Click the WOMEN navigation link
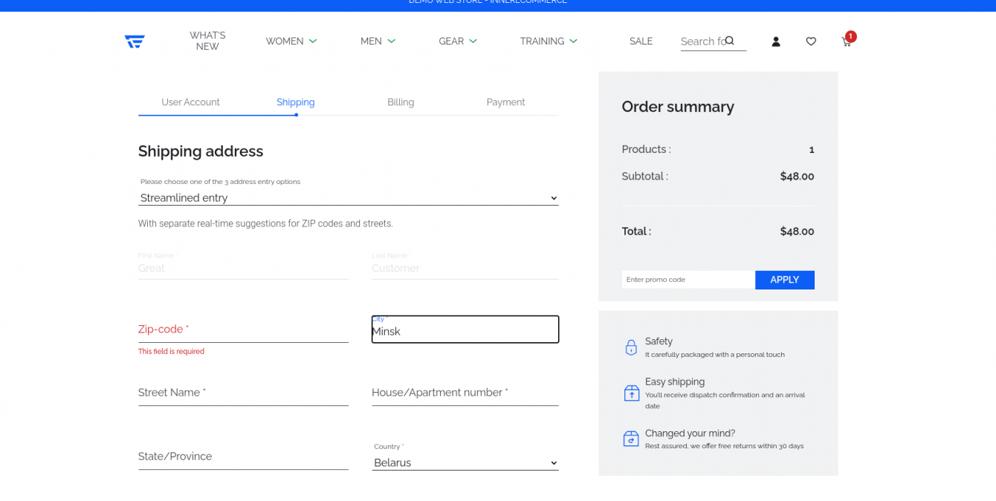996x501 pixels. tap(285, 42)
